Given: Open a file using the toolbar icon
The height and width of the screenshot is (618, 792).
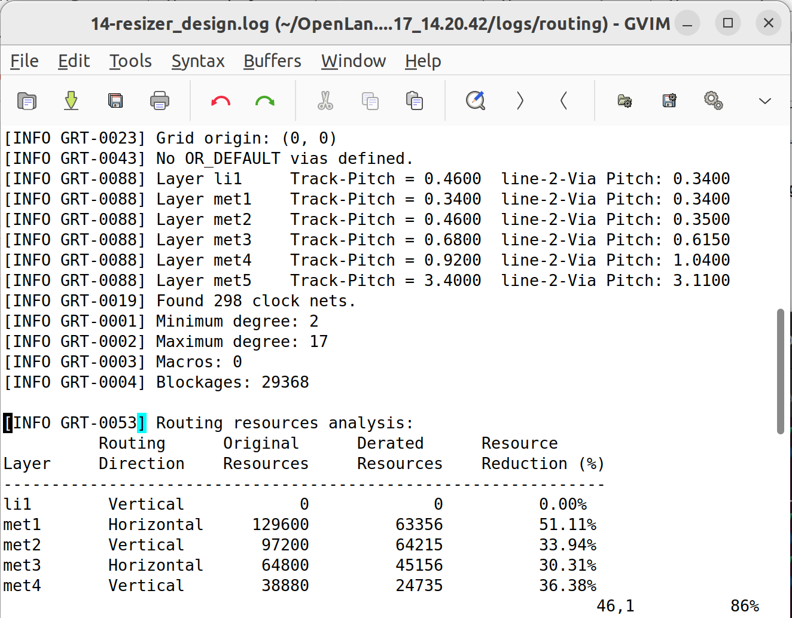Looking at the screenshot, I should point(27,101).
